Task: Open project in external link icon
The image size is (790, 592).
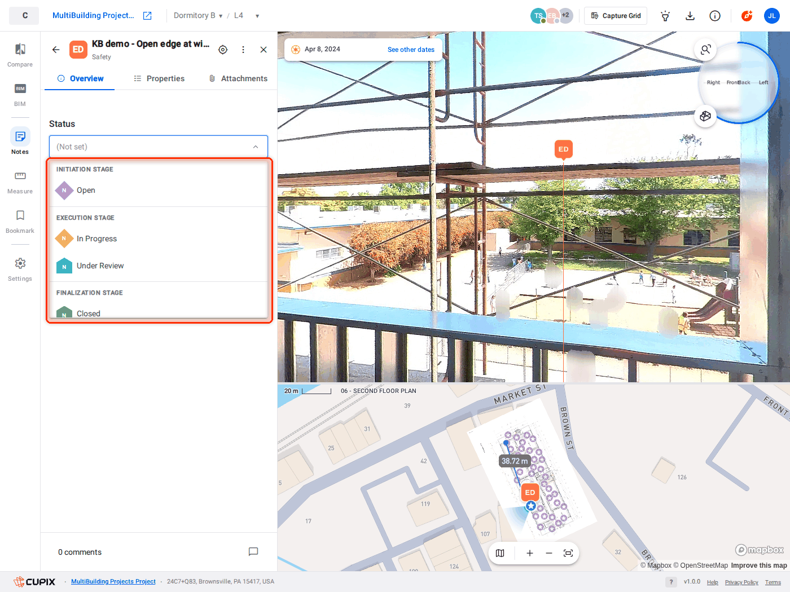Action: [x=147, y=16]
